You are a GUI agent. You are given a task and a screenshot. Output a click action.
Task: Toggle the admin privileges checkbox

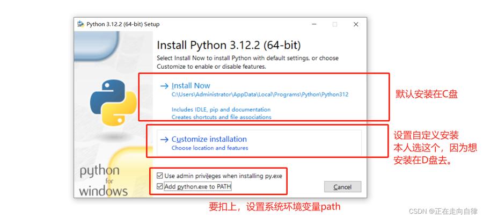[x=159, y=176]
